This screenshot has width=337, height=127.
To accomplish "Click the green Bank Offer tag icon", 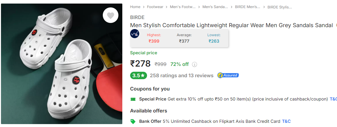I will [x=133, y=122].
